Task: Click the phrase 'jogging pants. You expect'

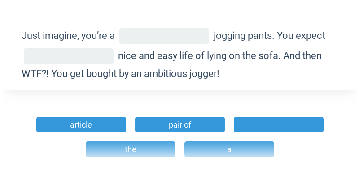Action: coord(269,36)
